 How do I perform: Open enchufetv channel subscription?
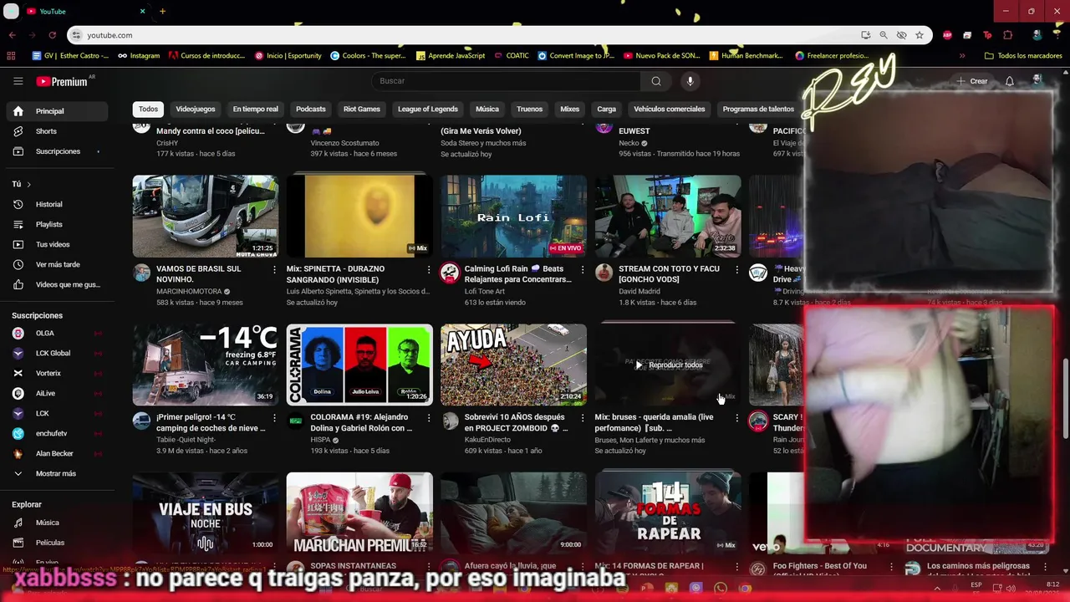pos(57,433)
